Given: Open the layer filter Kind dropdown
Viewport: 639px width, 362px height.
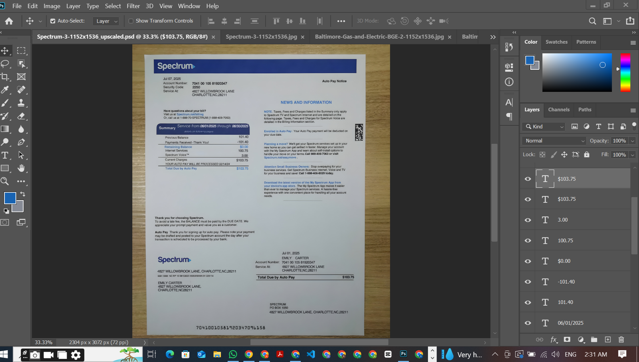Looking at the screenshot, I should 544,126.
